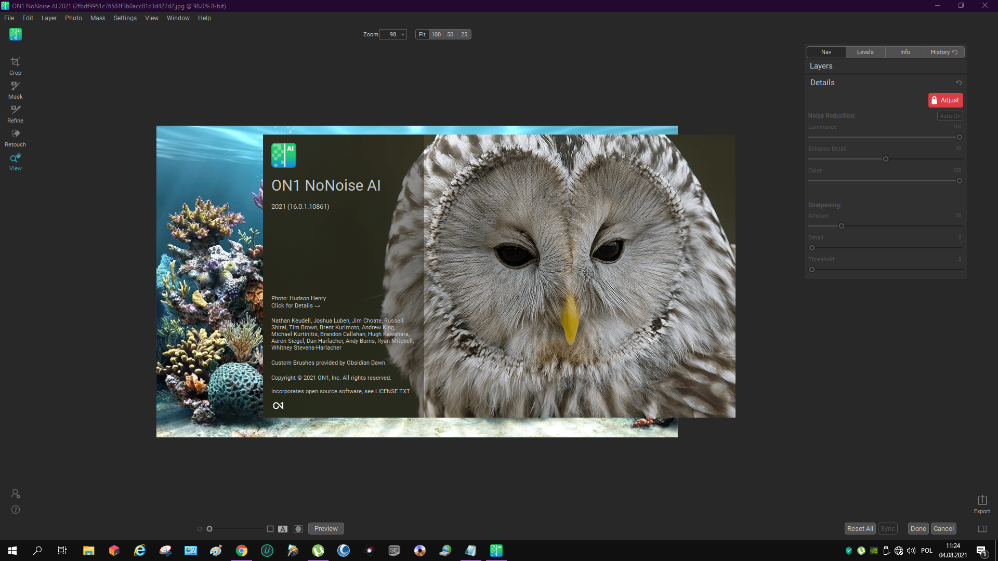Click the Enhance Detail slider handle

click(x=886, y=159)
